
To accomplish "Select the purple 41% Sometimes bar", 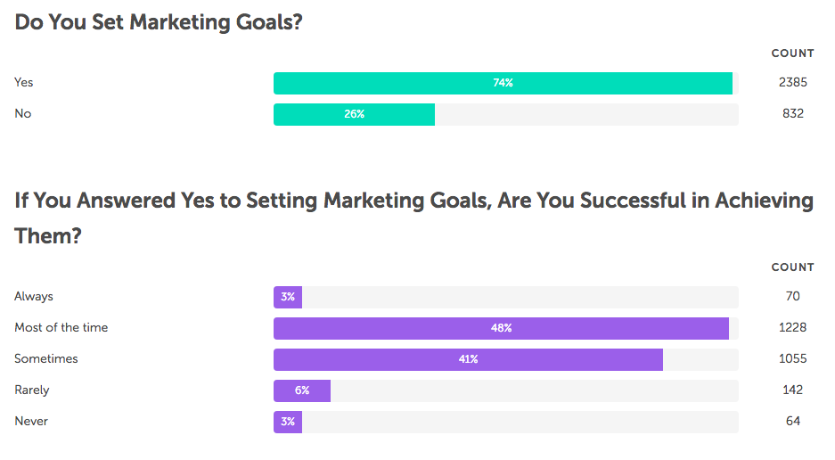I will click(x=468, y=359).
